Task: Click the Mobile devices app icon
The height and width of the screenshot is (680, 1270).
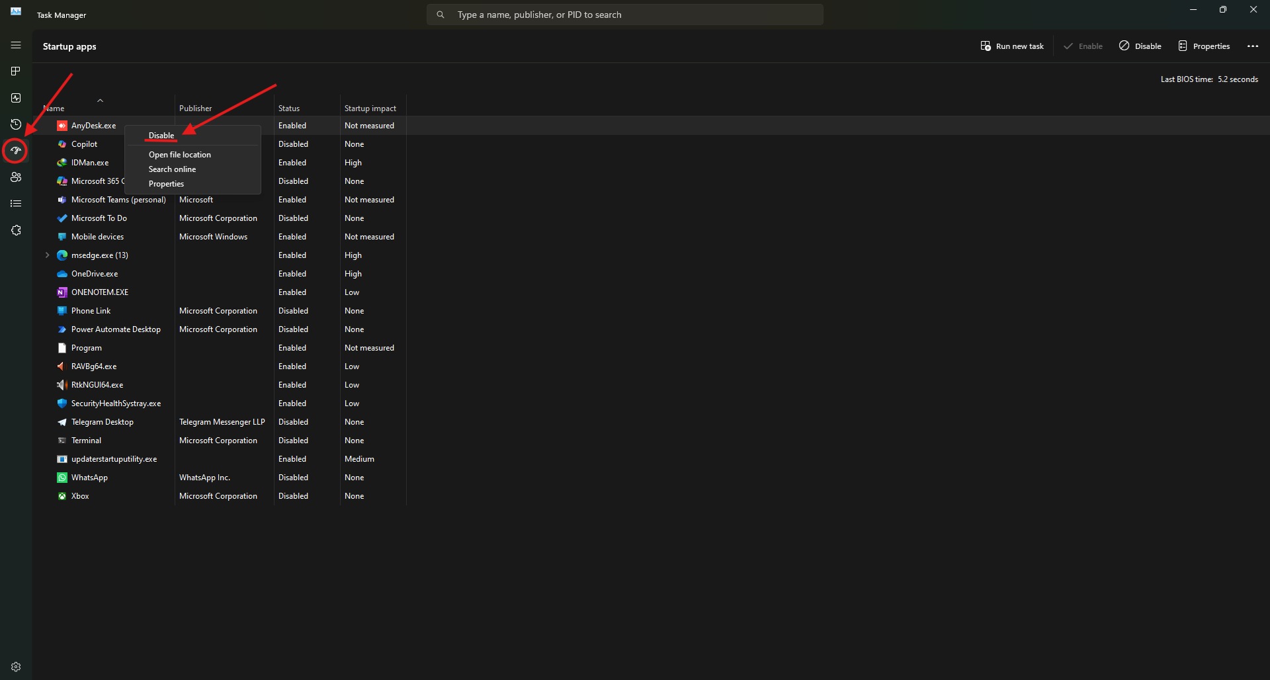Action: 62,237
